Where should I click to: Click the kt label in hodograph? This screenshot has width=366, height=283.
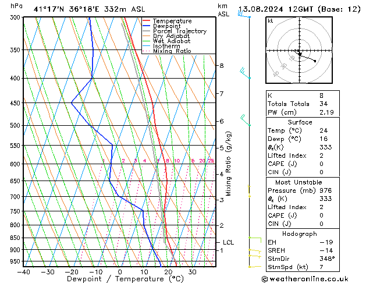click(271, 21)
